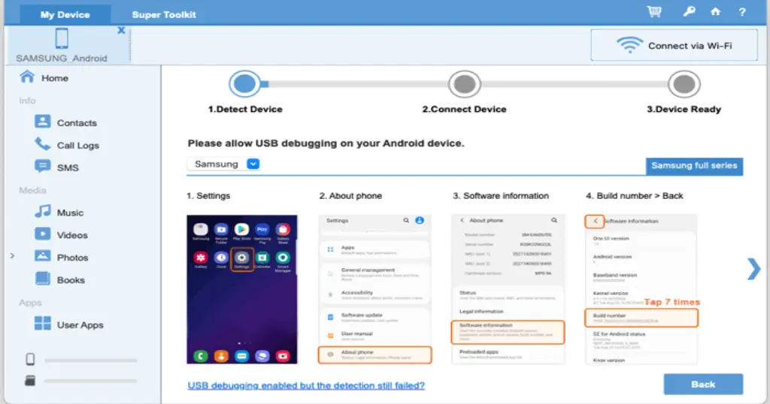Click the Home house icon in sidebar
Viewport: 770px width, 404px height.
[x=27, y=77]
